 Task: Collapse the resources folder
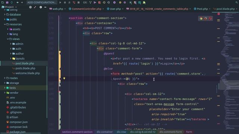pos(5,24)
